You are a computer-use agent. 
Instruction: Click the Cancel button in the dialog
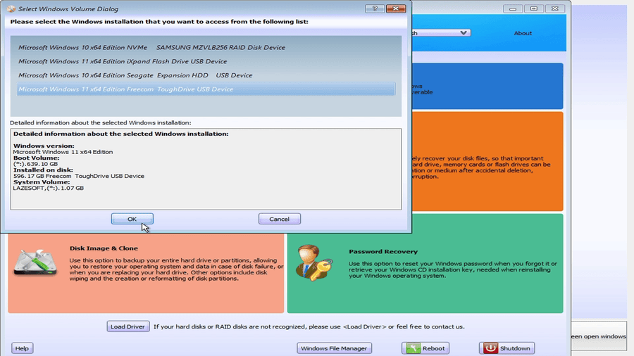tap(280, 219)
